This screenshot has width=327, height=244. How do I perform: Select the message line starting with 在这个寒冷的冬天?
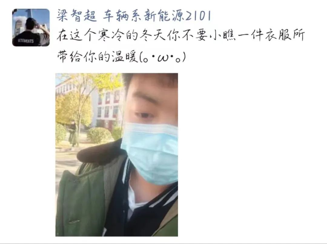[x=181, y=35]
